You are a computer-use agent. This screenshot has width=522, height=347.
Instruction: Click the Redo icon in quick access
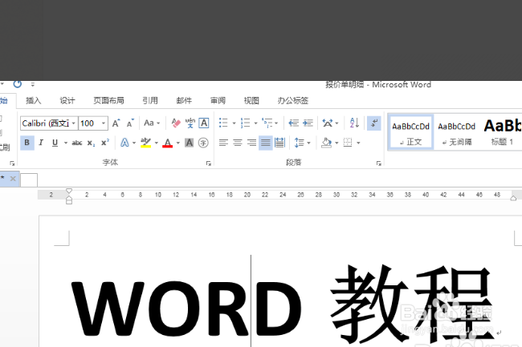coord(18,84)
